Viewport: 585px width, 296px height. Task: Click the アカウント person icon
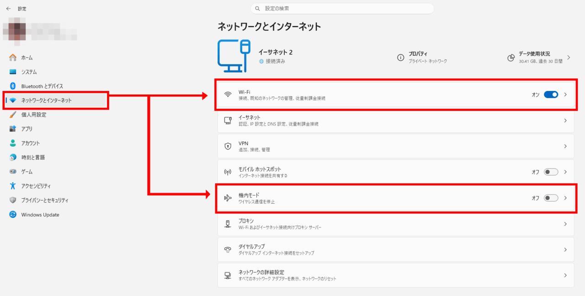pos(13,143)
